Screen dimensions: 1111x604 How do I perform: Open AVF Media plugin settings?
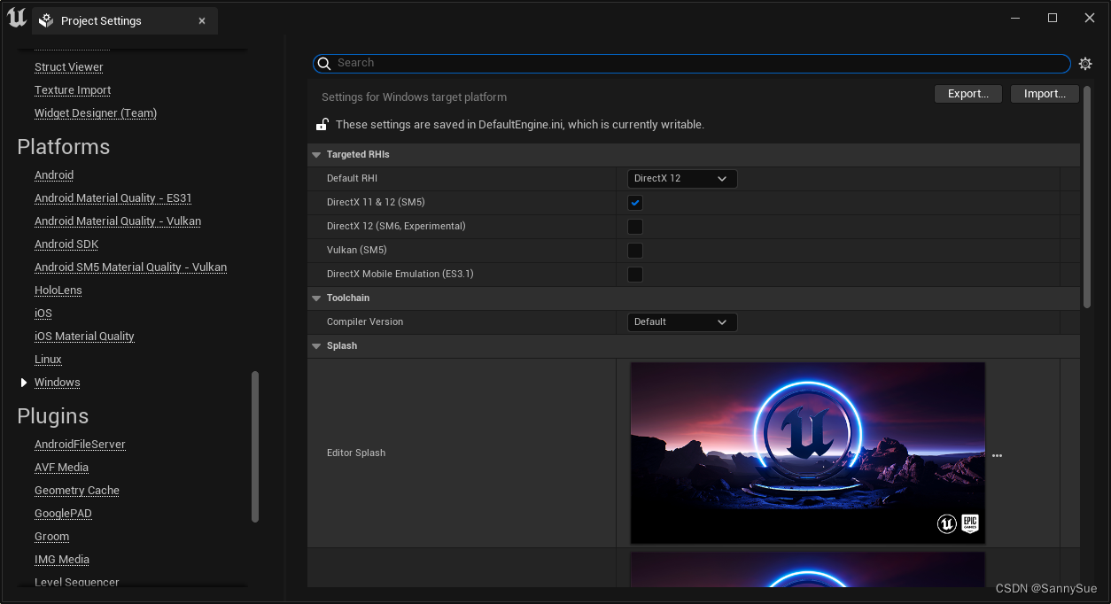pos(62,468)
